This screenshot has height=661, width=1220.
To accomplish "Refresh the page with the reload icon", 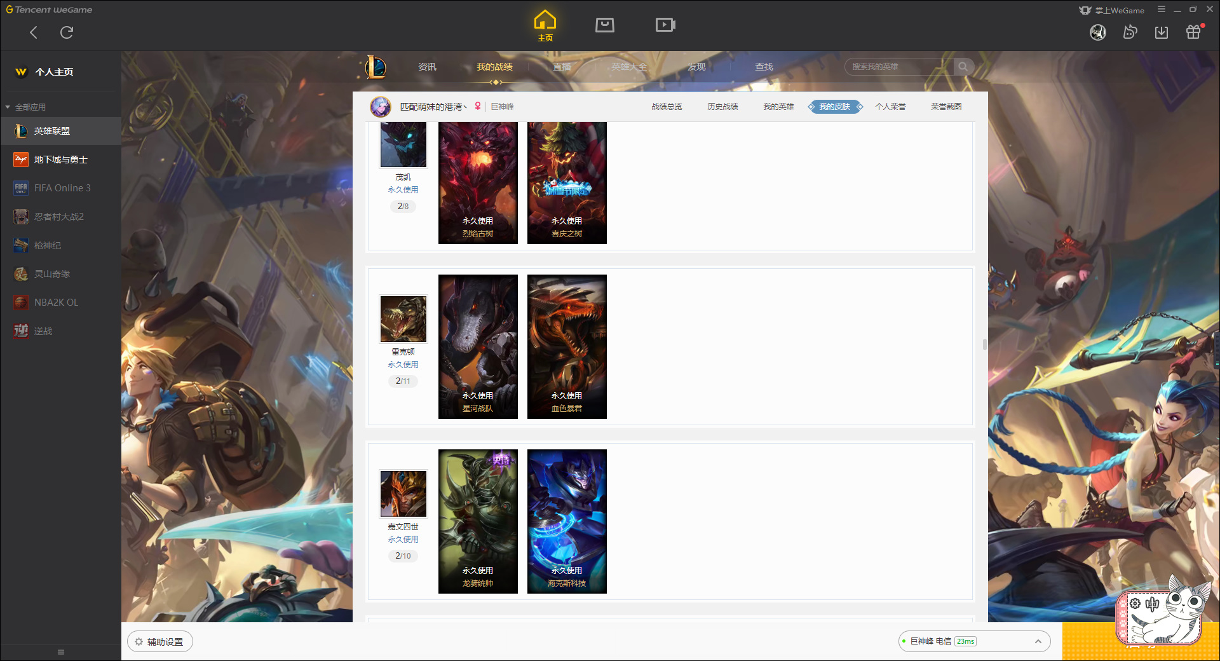I will click(x=67, y=32).
